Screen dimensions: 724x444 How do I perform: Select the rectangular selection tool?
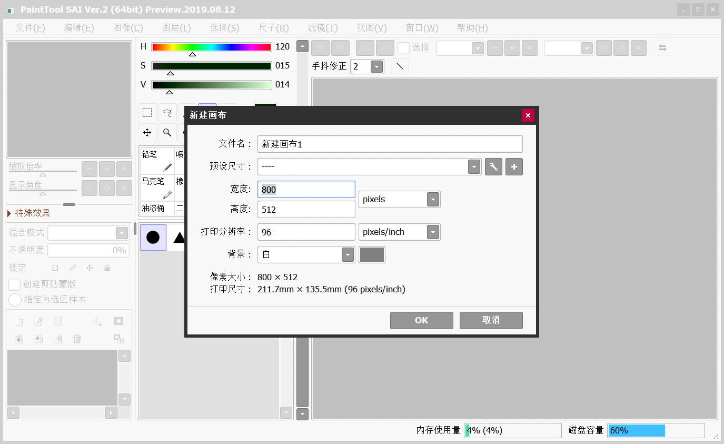[147, 112]
